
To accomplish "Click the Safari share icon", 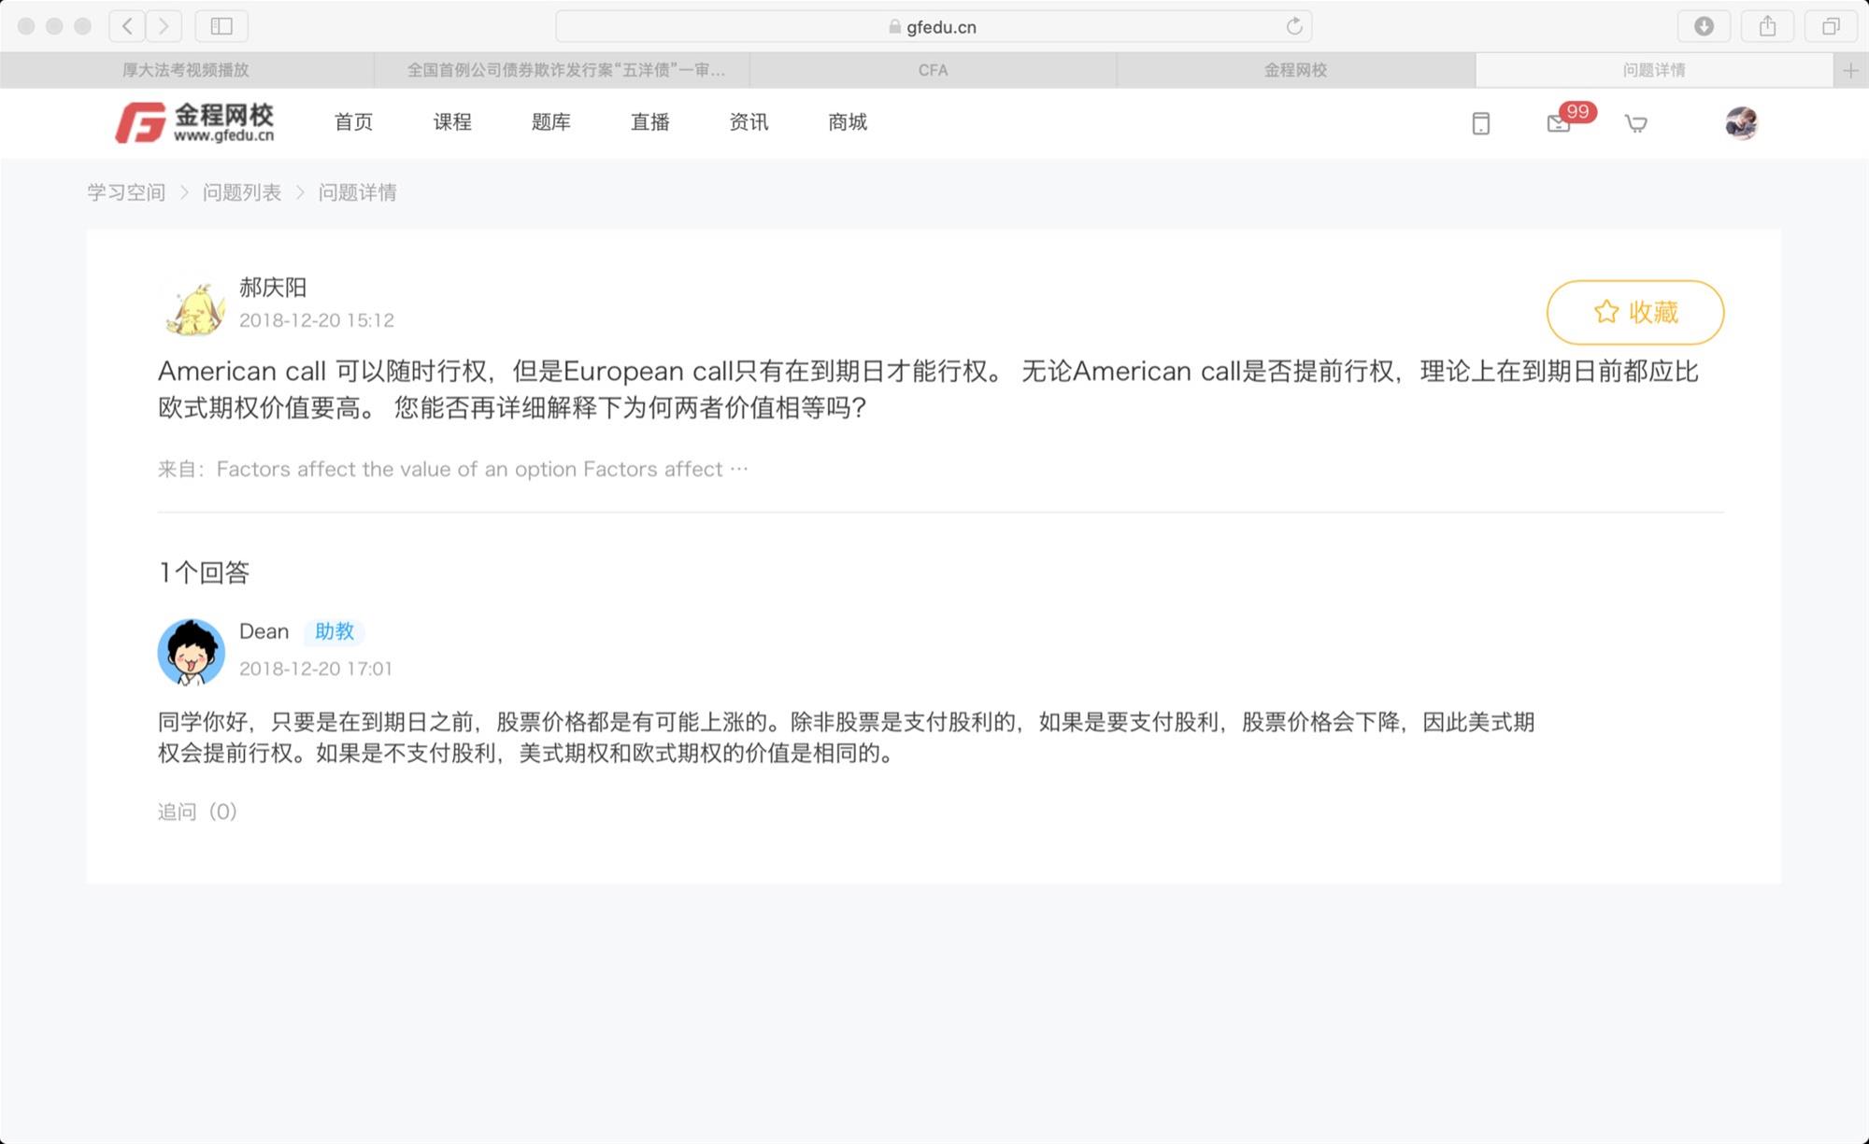I will pyautogui.click(x=1767, y=26).
